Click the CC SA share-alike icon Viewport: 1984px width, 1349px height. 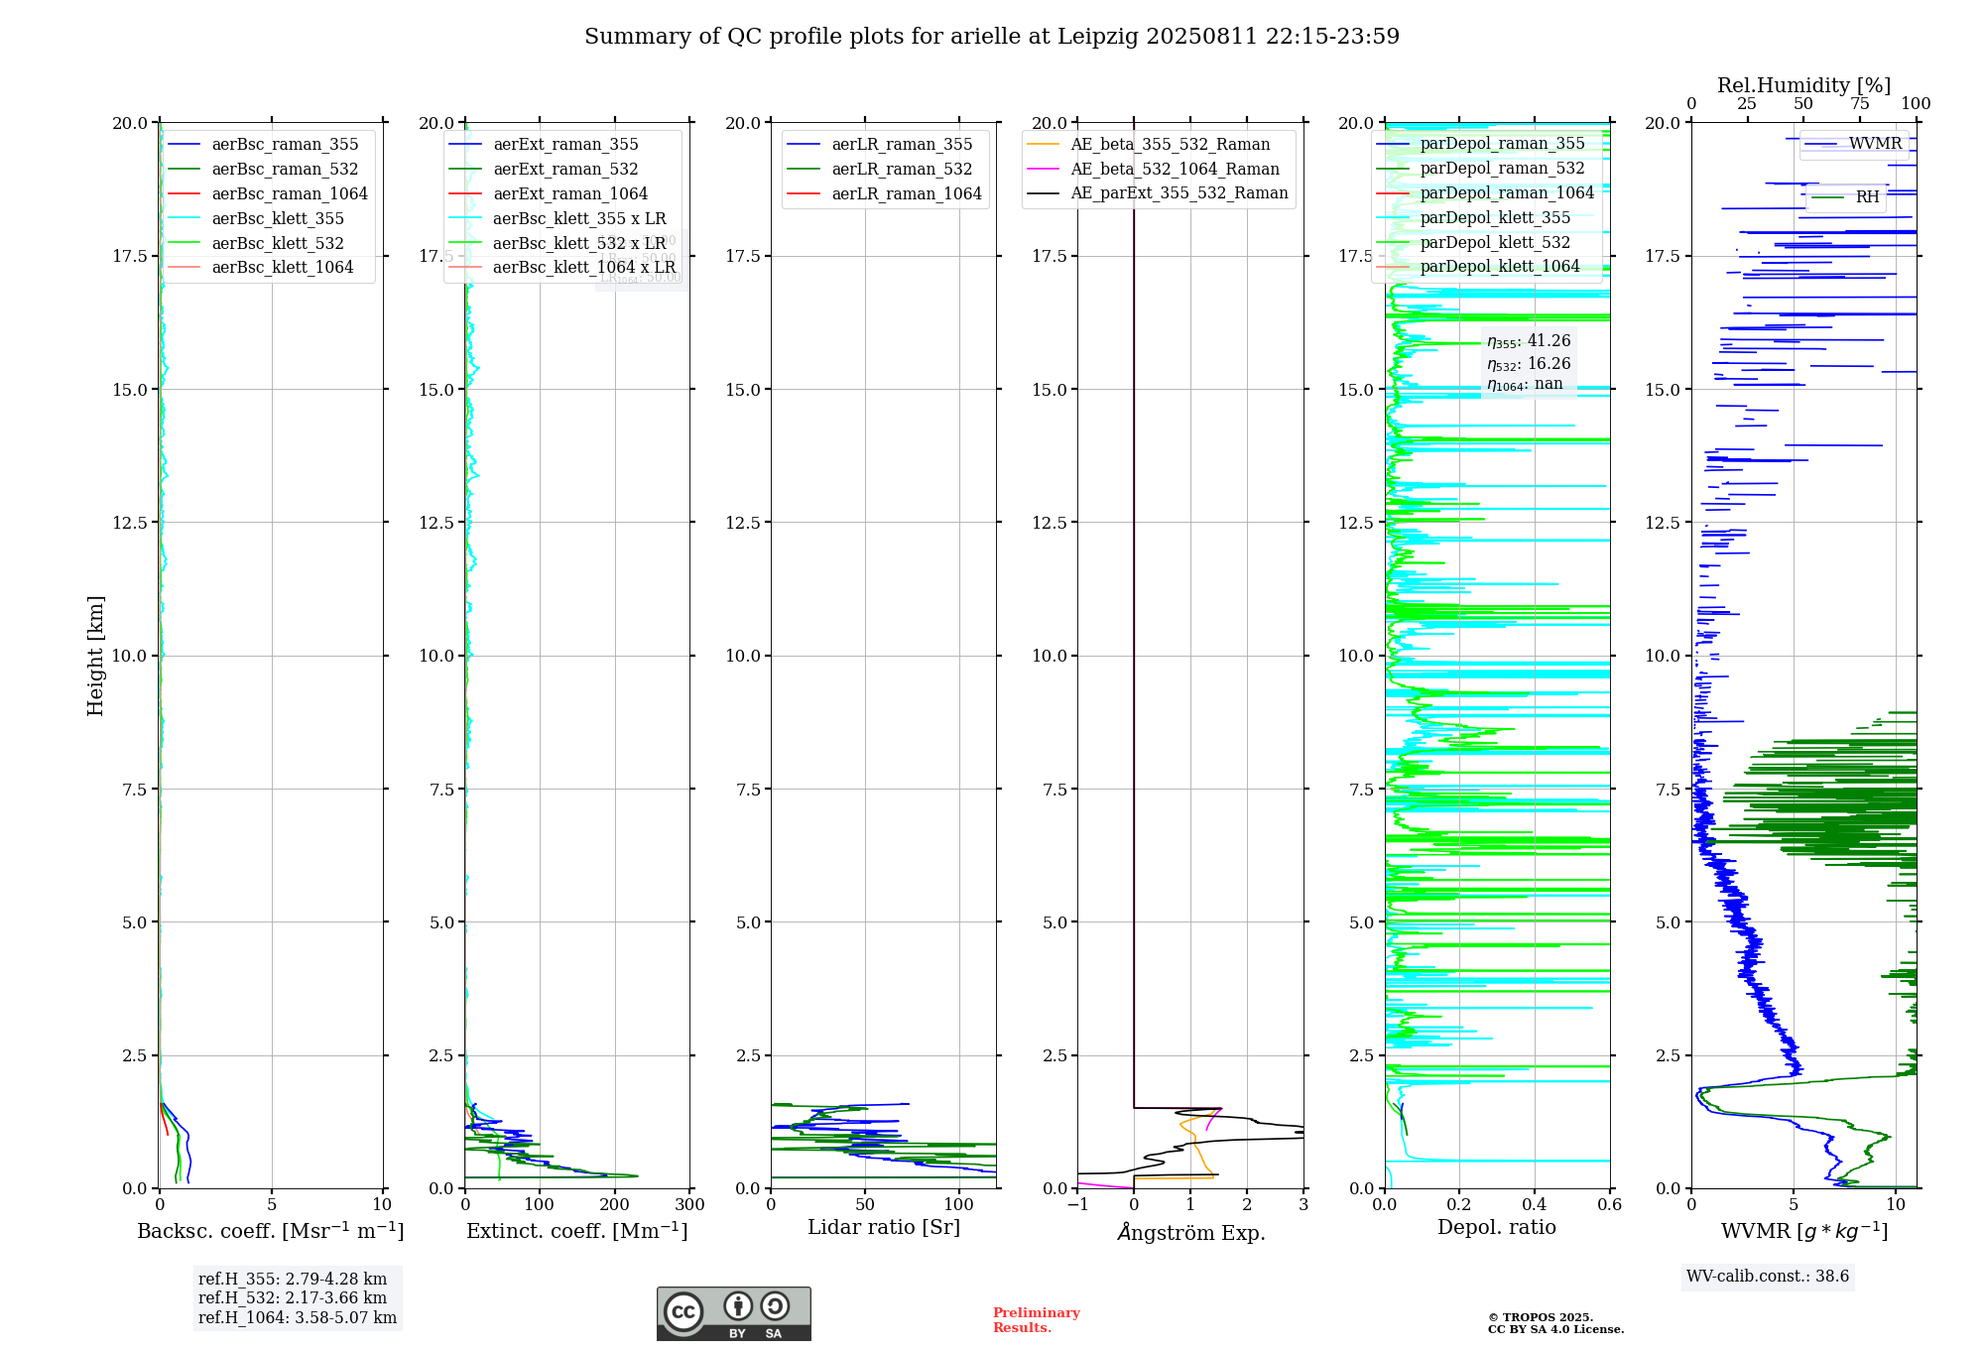[x=775, y=1305]
